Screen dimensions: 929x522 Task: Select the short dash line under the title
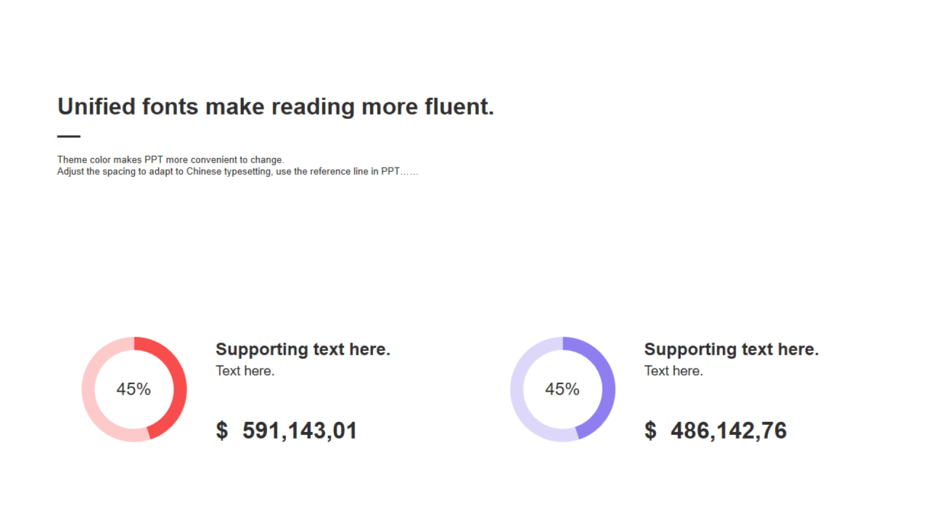click(69, 136)
